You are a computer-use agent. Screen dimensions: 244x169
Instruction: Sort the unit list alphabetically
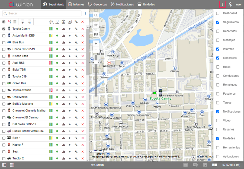[x=9, y=22]
